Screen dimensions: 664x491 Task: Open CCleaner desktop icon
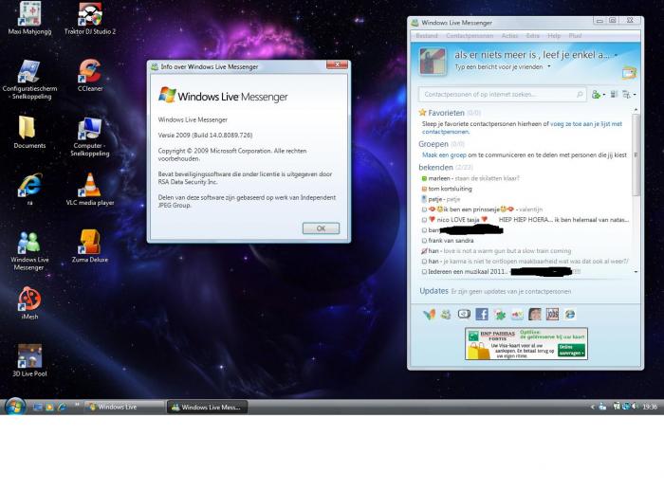[90, 75]
